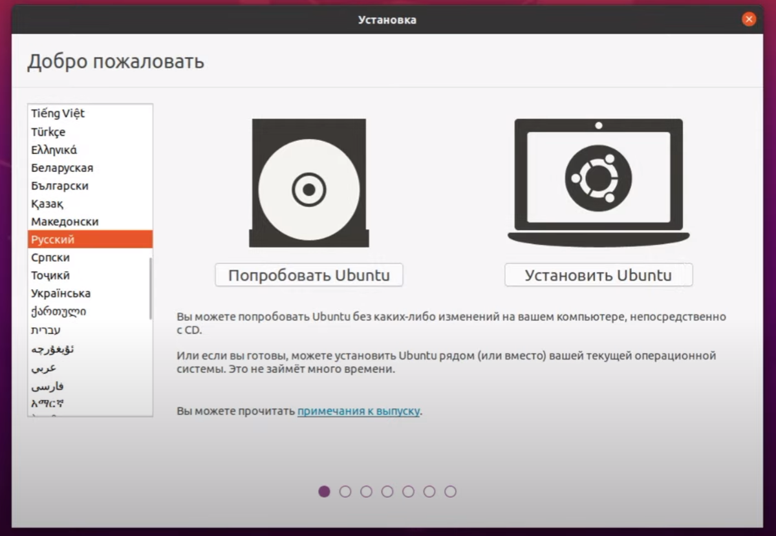Select Tiếng Việt in the language list
The width and height of the screenshot is (776, 536).
90,113
